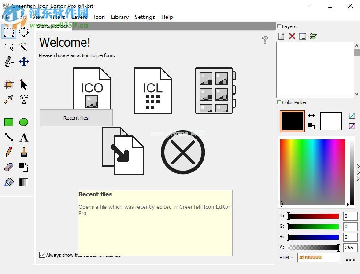This screenshot has height=274, width=360.
Task: Open Recent files from the welcome screen
Action: 76,117
